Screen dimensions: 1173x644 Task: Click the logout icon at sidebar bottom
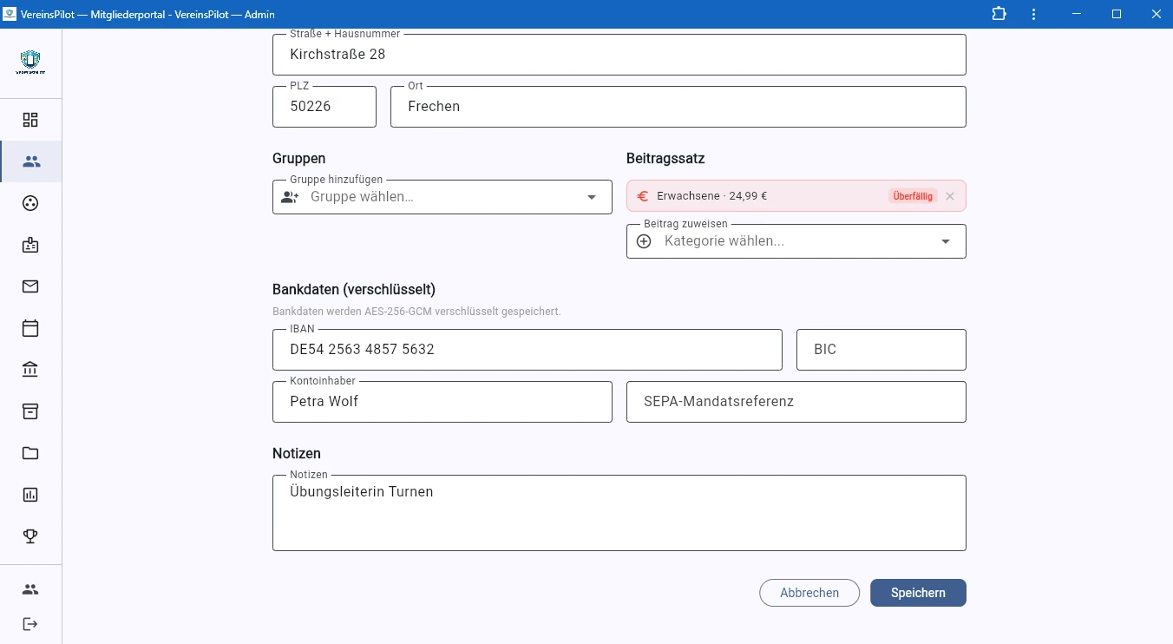[x=30, y=623]
